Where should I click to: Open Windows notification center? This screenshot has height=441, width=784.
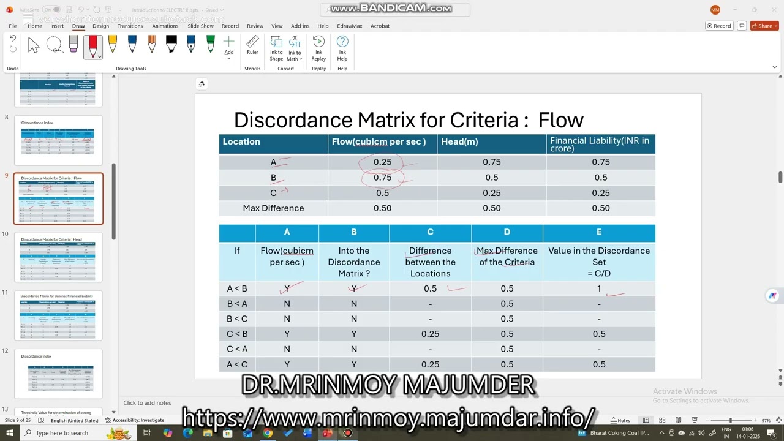pyautogui.click(x=771, y=433)
